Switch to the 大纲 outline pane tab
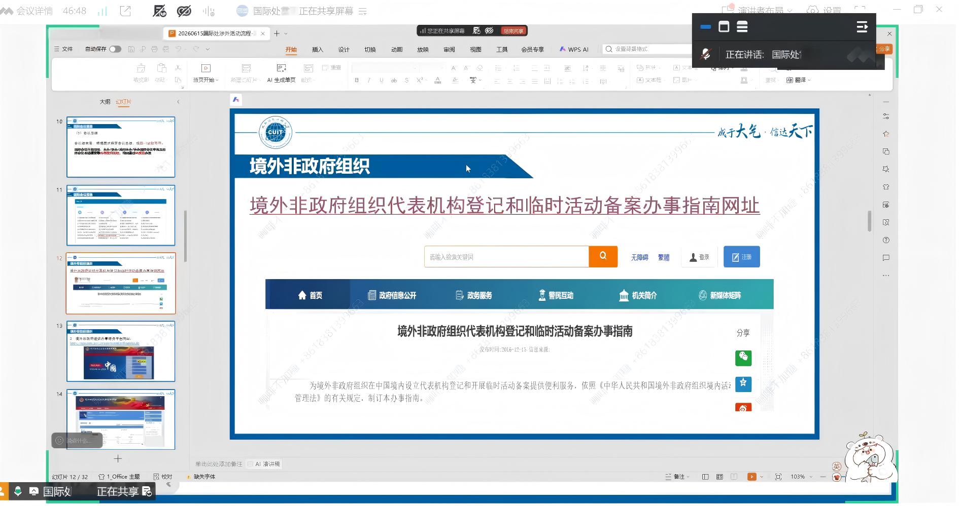 click(x=105, y=102)
